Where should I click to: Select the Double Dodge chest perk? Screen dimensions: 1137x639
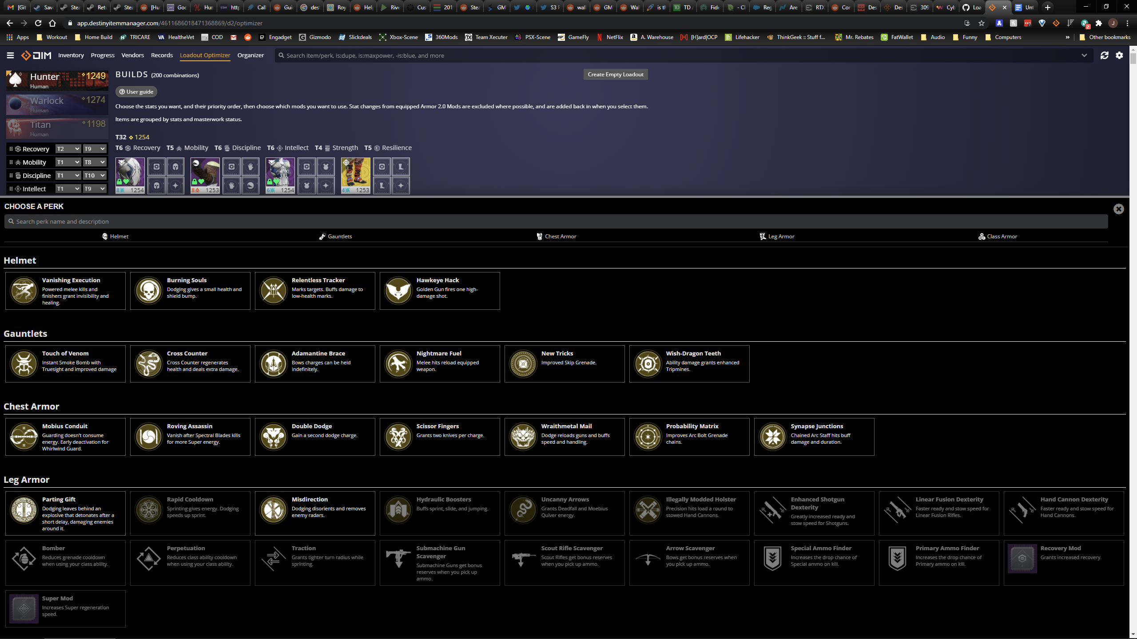(315, 437)
